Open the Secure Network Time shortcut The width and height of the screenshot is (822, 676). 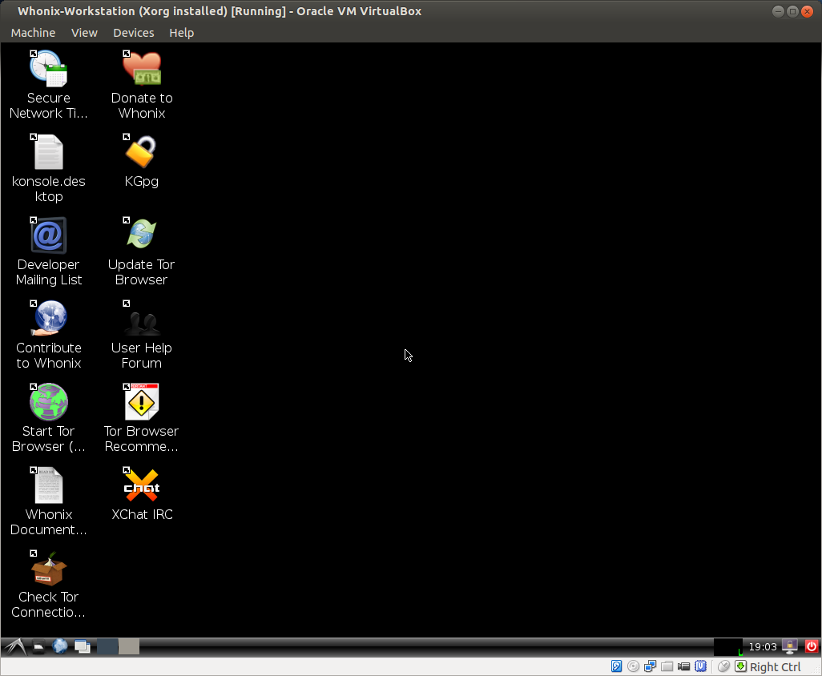[x=49, y=70]
